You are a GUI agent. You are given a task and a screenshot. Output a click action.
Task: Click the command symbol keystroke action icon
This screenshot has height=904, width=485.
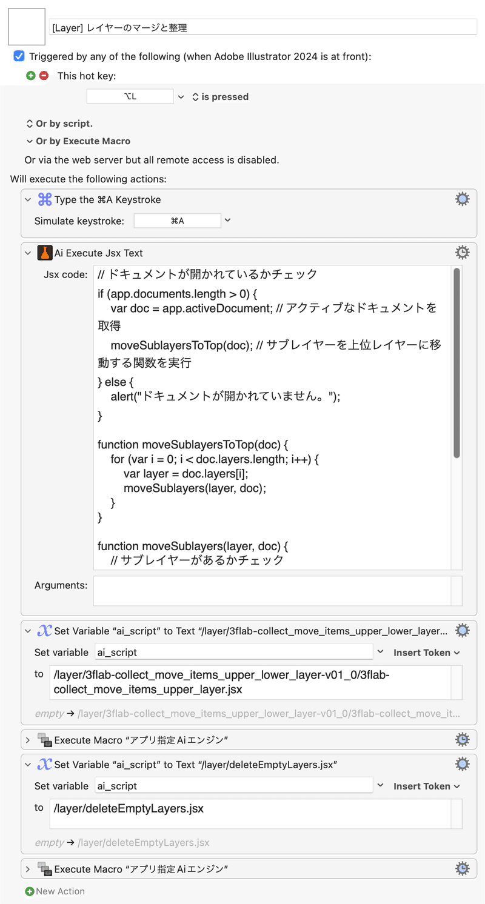tap(45, 199)
